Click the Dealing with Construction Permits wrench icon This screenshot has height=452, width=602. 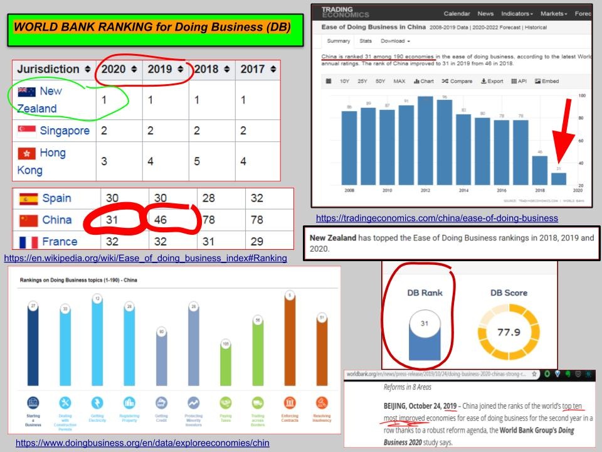[65, 403]
